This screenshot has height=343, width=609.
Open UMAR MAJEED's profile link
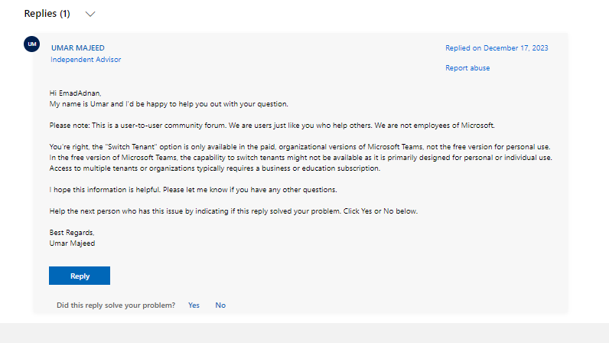77,47
